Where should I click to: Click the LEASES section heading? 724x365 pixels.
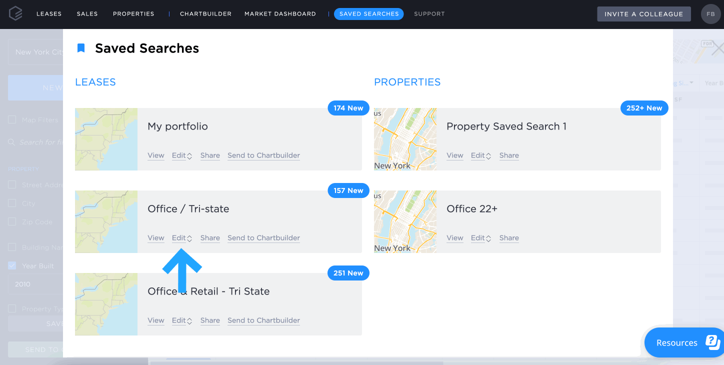pyautogui.click(x=95, y=82)
